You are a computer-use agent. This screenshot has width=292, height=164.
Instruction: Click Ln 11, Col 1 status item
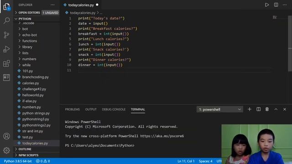coord(186,161)
